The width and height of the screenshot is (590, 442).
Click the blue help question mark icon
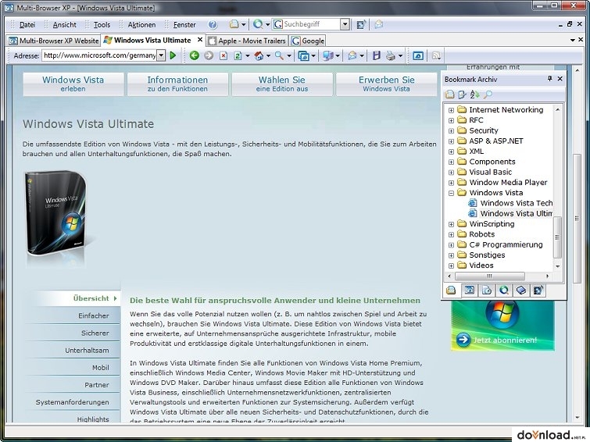click(x=213, y=24)
